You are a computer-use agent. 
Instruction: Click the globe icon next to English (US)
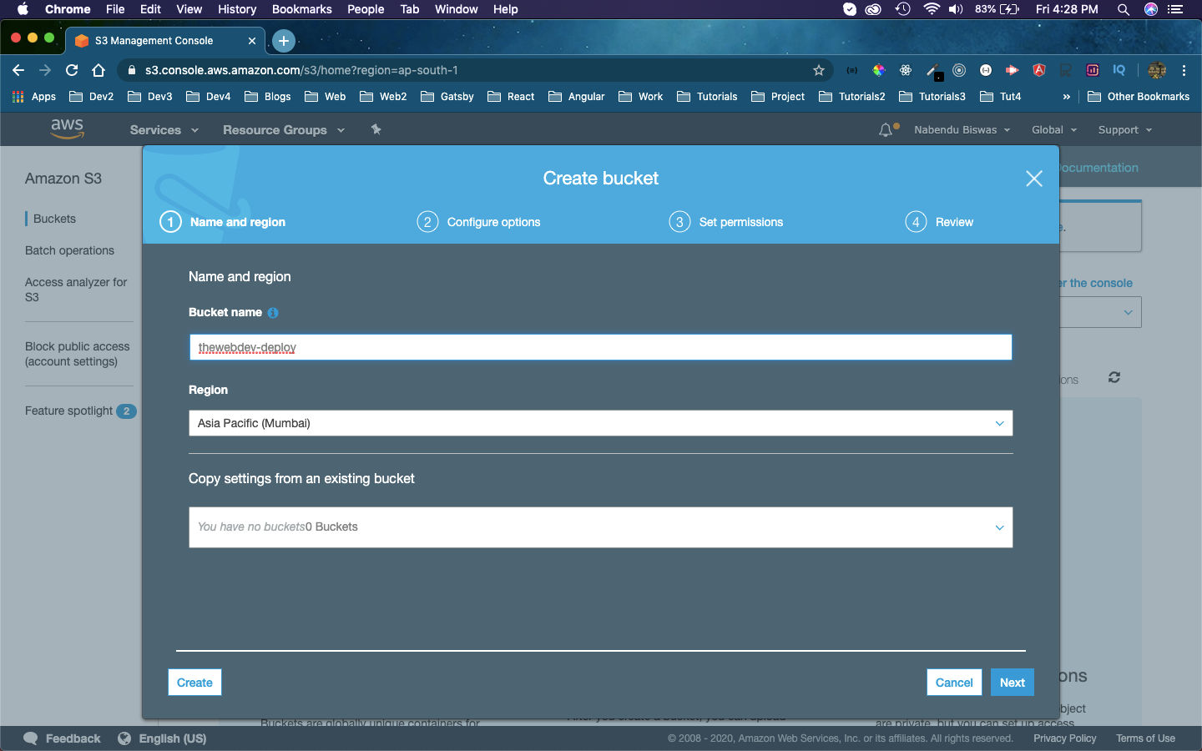(x=124, y=738)
